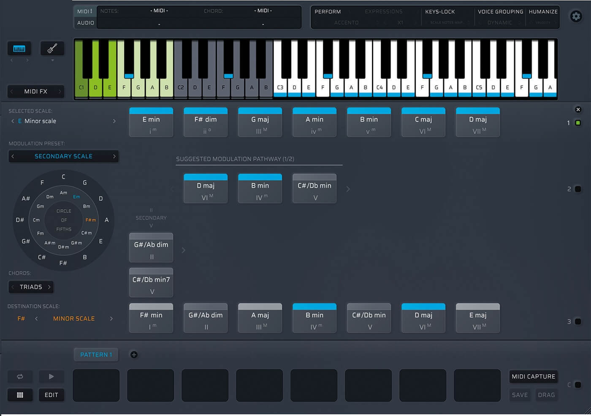Expand the TRIADS chord type selector

[x=31, y=287]
